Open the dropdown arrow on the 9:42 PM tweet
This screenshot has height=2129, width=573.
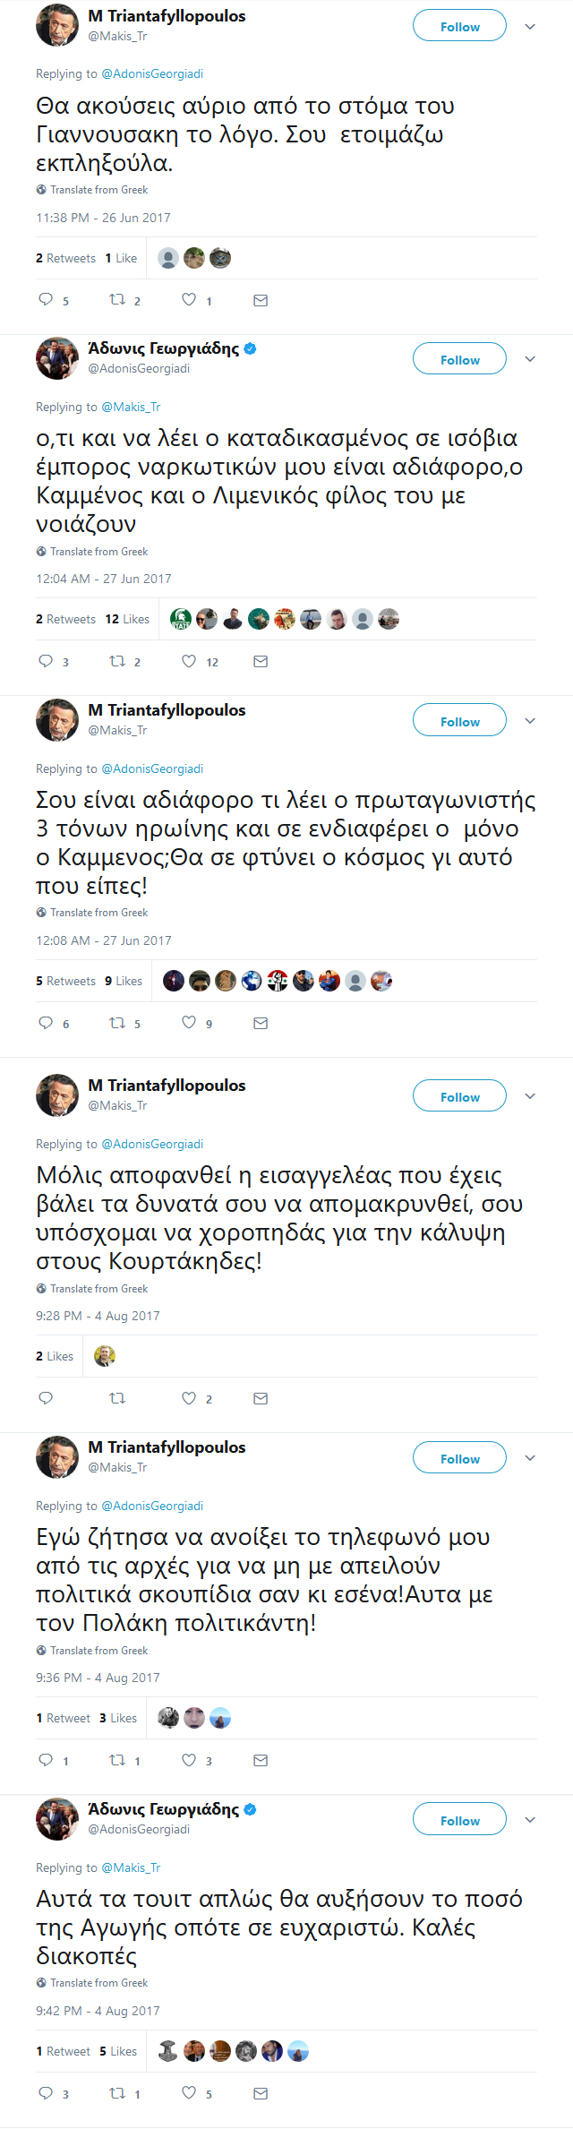[x=530, y=1820]
